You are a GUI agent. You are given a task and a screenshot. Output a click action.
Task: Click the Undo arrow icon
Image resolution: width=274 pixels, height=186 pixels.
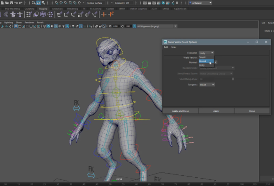(16, 2)
